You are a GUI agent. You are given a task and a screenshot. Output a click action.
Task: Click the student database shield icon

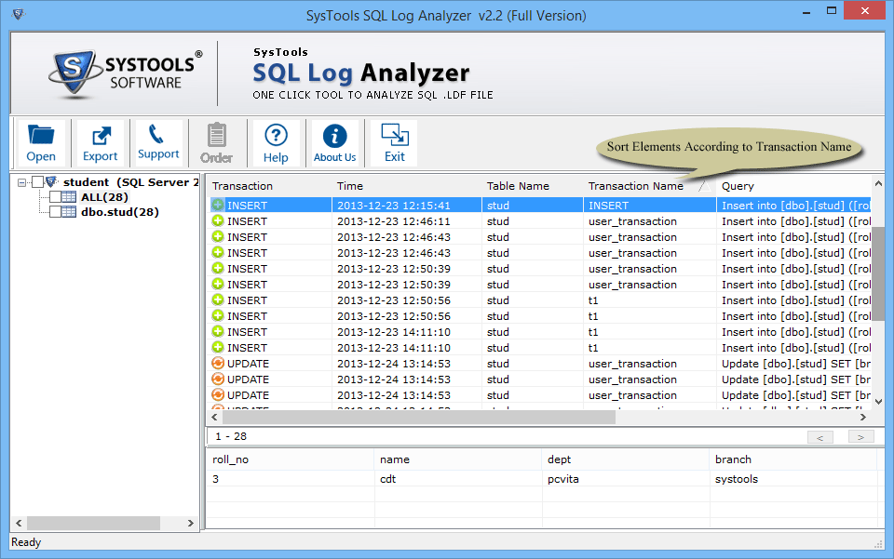[51, 181]
